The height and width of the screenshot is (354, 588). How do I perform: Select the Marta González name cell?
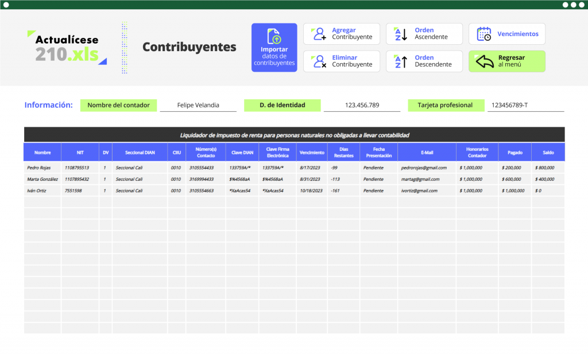coord(42,179)
